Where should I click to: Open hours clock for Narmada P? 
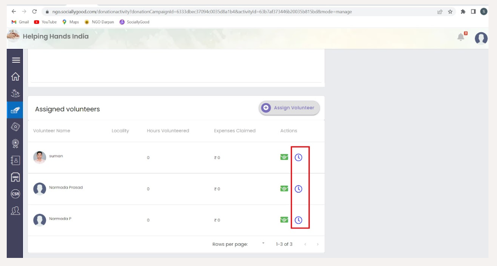298,220
